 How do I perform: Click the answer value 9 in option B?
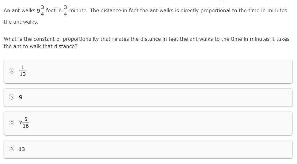pyautogui.click(x=21, y=97)
